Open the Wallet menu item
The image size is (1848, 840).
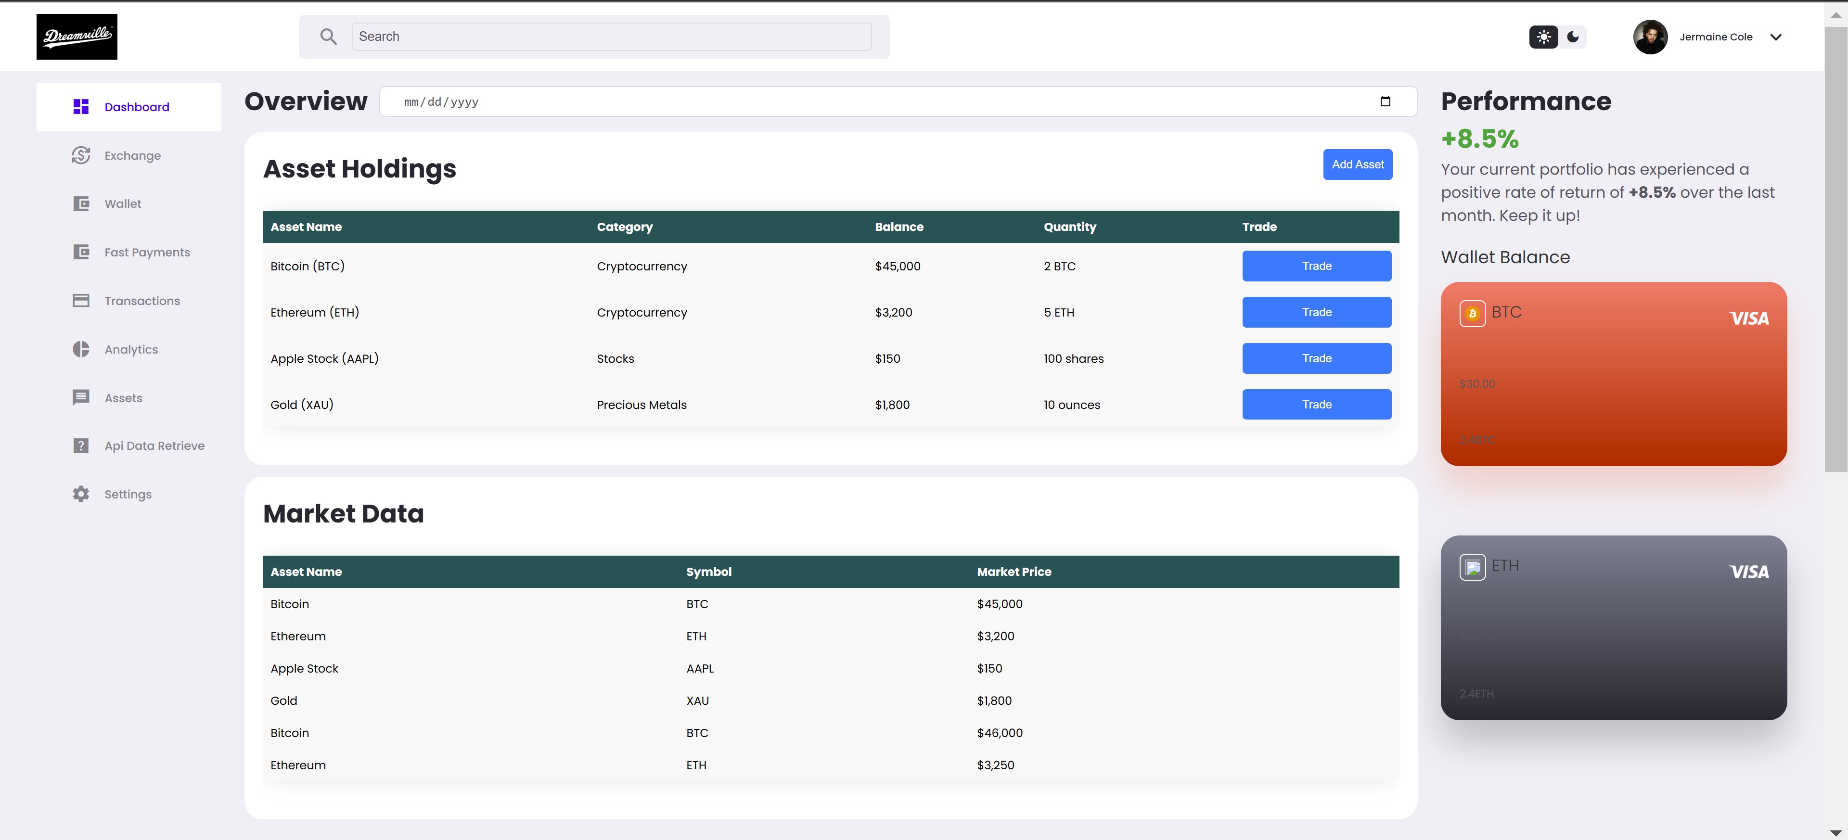point(129,204)
